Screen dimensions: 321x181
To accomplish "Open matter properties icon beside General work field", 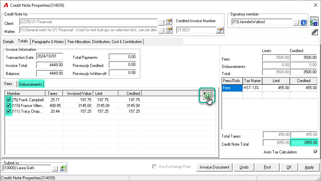I will pyautogui.click(x=169, y=30).
